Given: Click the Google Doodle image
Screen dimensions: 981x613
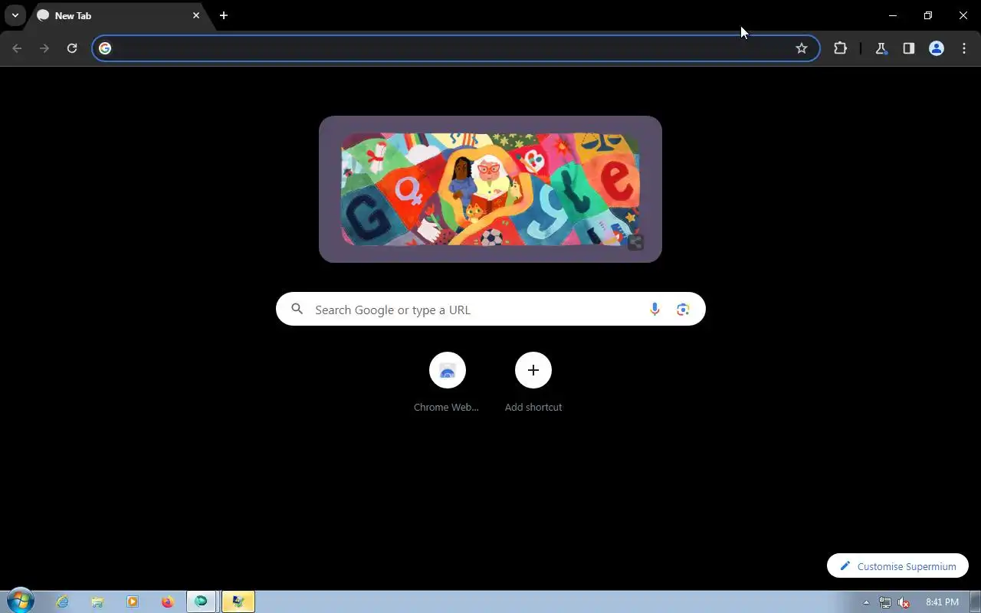Looking at the screenshot, I should click(x=490, y=189).
